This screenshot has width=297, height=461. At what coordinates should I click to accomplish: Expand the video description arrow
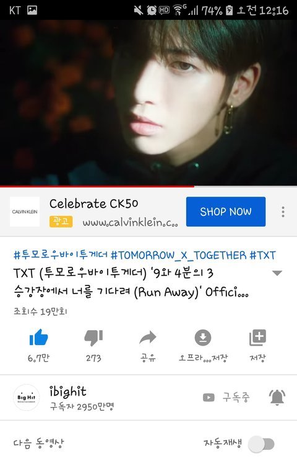point(277,273)
